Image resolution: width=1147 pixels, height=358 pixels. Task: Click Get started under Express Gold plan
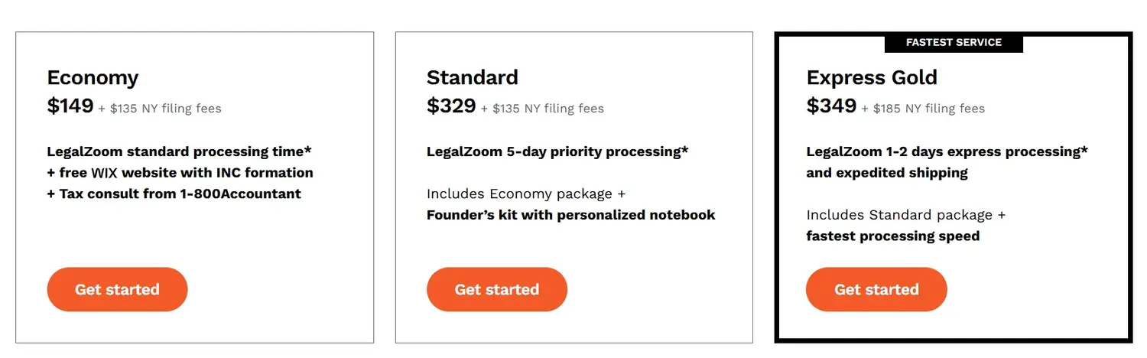point(876,289)
